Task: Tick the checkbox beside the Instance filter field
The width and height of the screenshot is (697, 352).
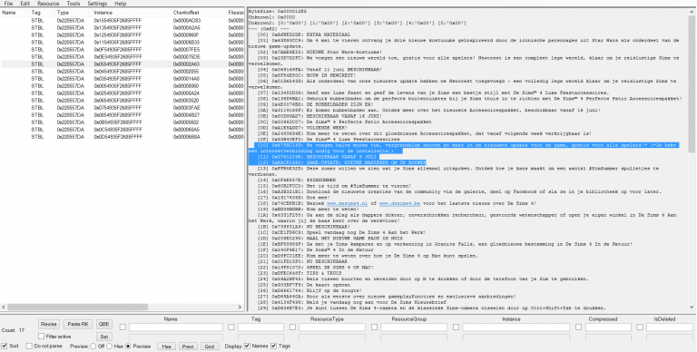Action: point(456,328)
